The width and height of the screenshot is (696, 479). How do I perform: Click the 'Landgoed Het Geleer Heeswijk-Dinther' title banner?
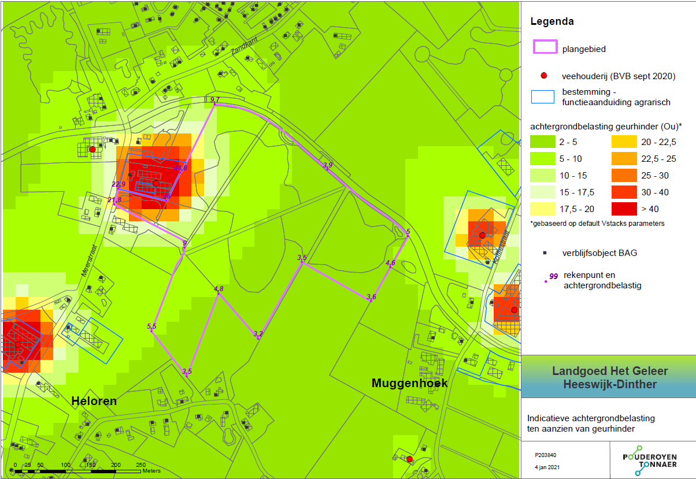click(x=610, y=378)
